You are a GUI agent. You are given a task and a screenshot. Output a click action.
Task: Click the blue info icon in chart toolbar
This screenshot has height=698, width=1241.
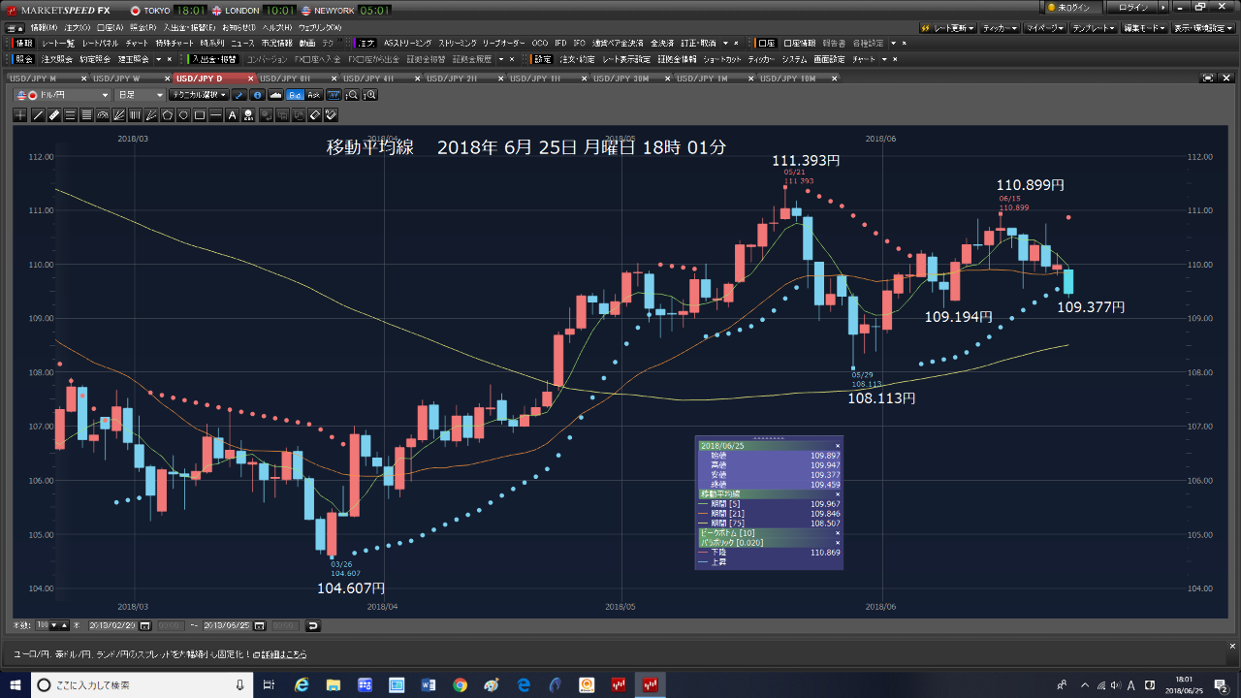click(257, 95)
